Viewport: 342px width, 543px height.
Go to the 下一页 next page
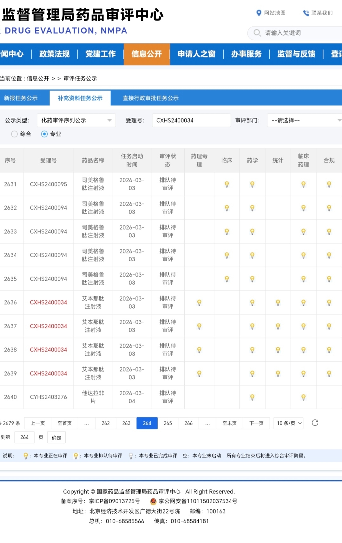(x=256, y=423)
